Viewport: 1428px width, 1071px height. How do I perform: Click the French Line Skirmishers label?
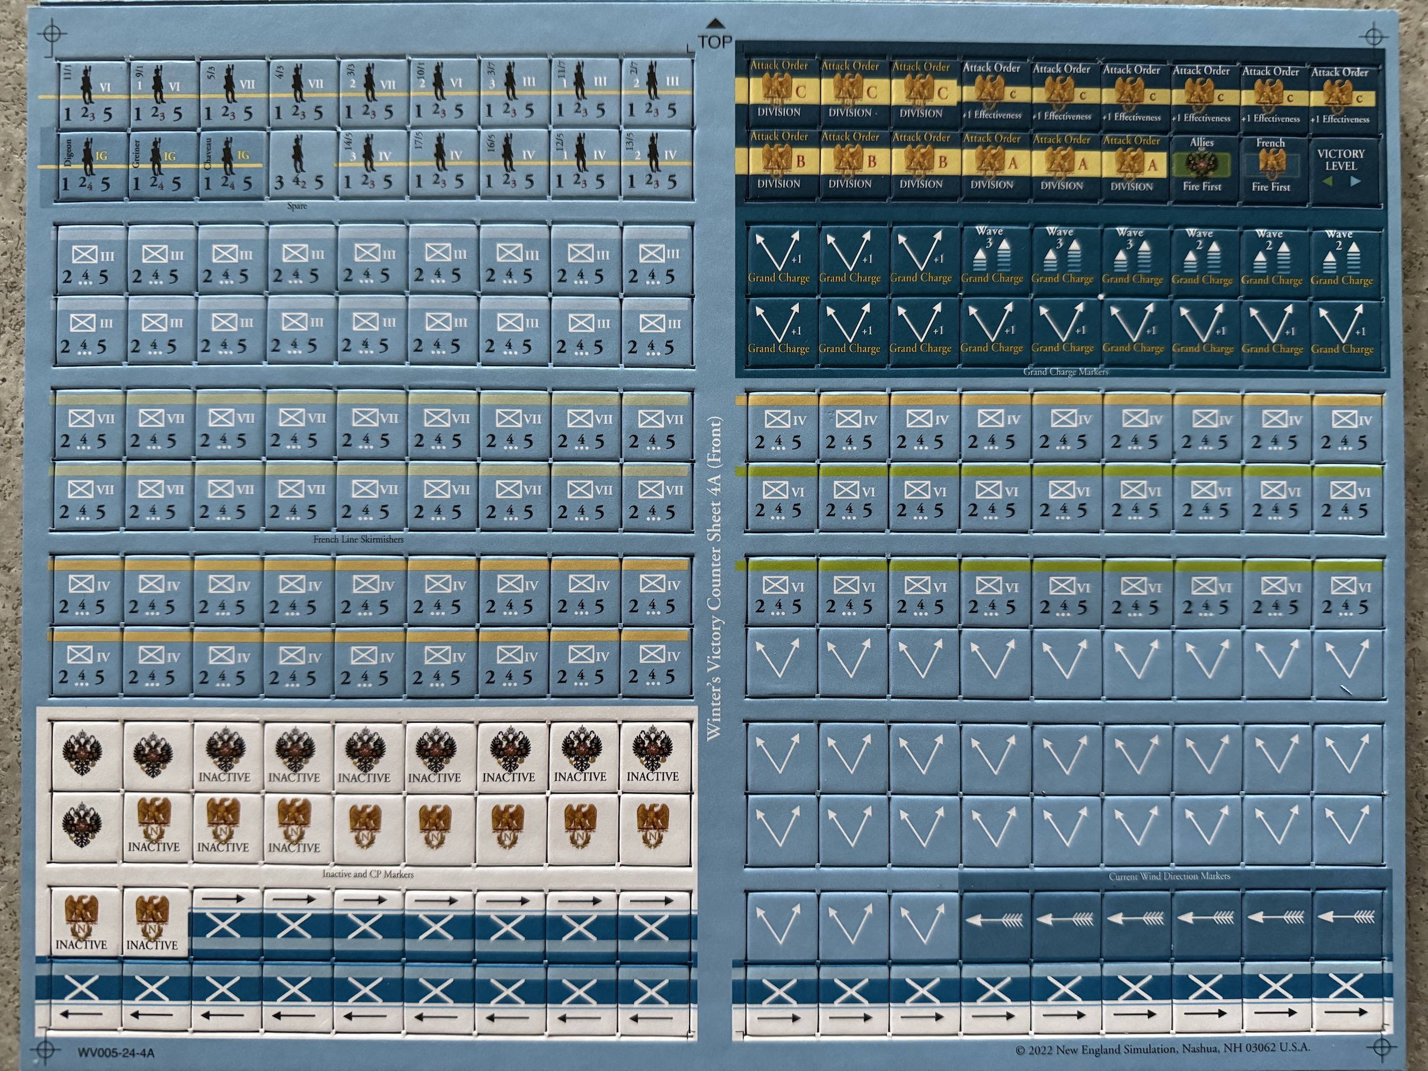tap(358, 539)
